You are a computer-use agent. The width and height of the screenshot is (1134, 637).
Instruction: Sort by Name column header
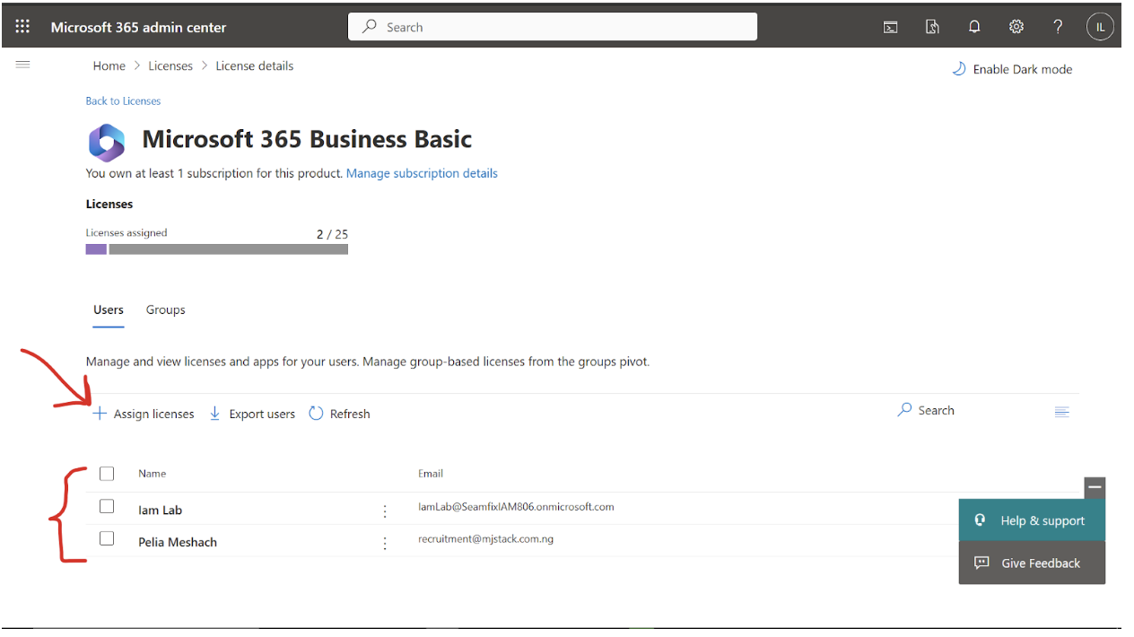point(153,473)
